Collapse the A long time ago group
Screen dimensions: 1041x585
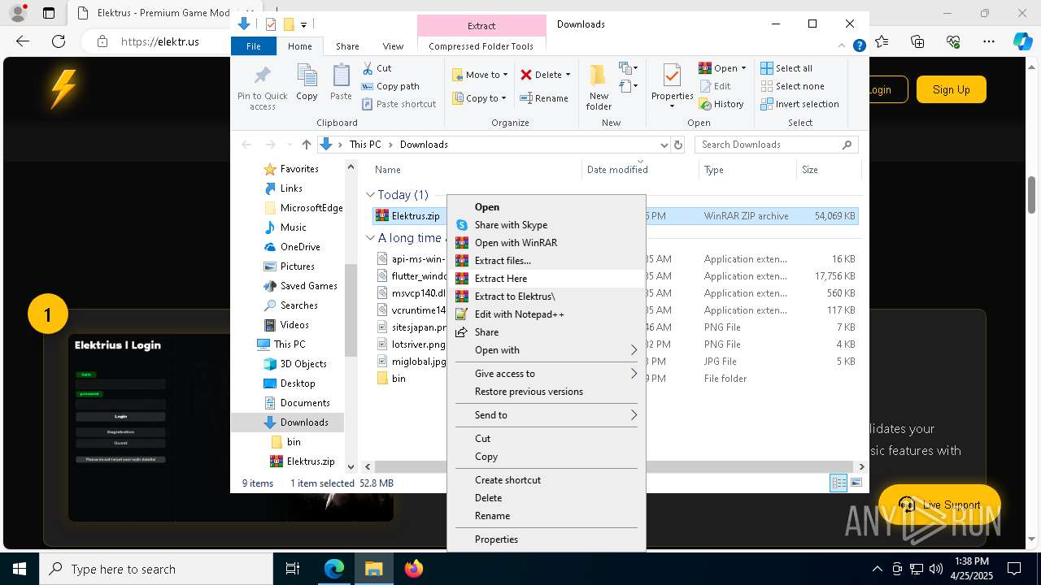pos(370,238)
